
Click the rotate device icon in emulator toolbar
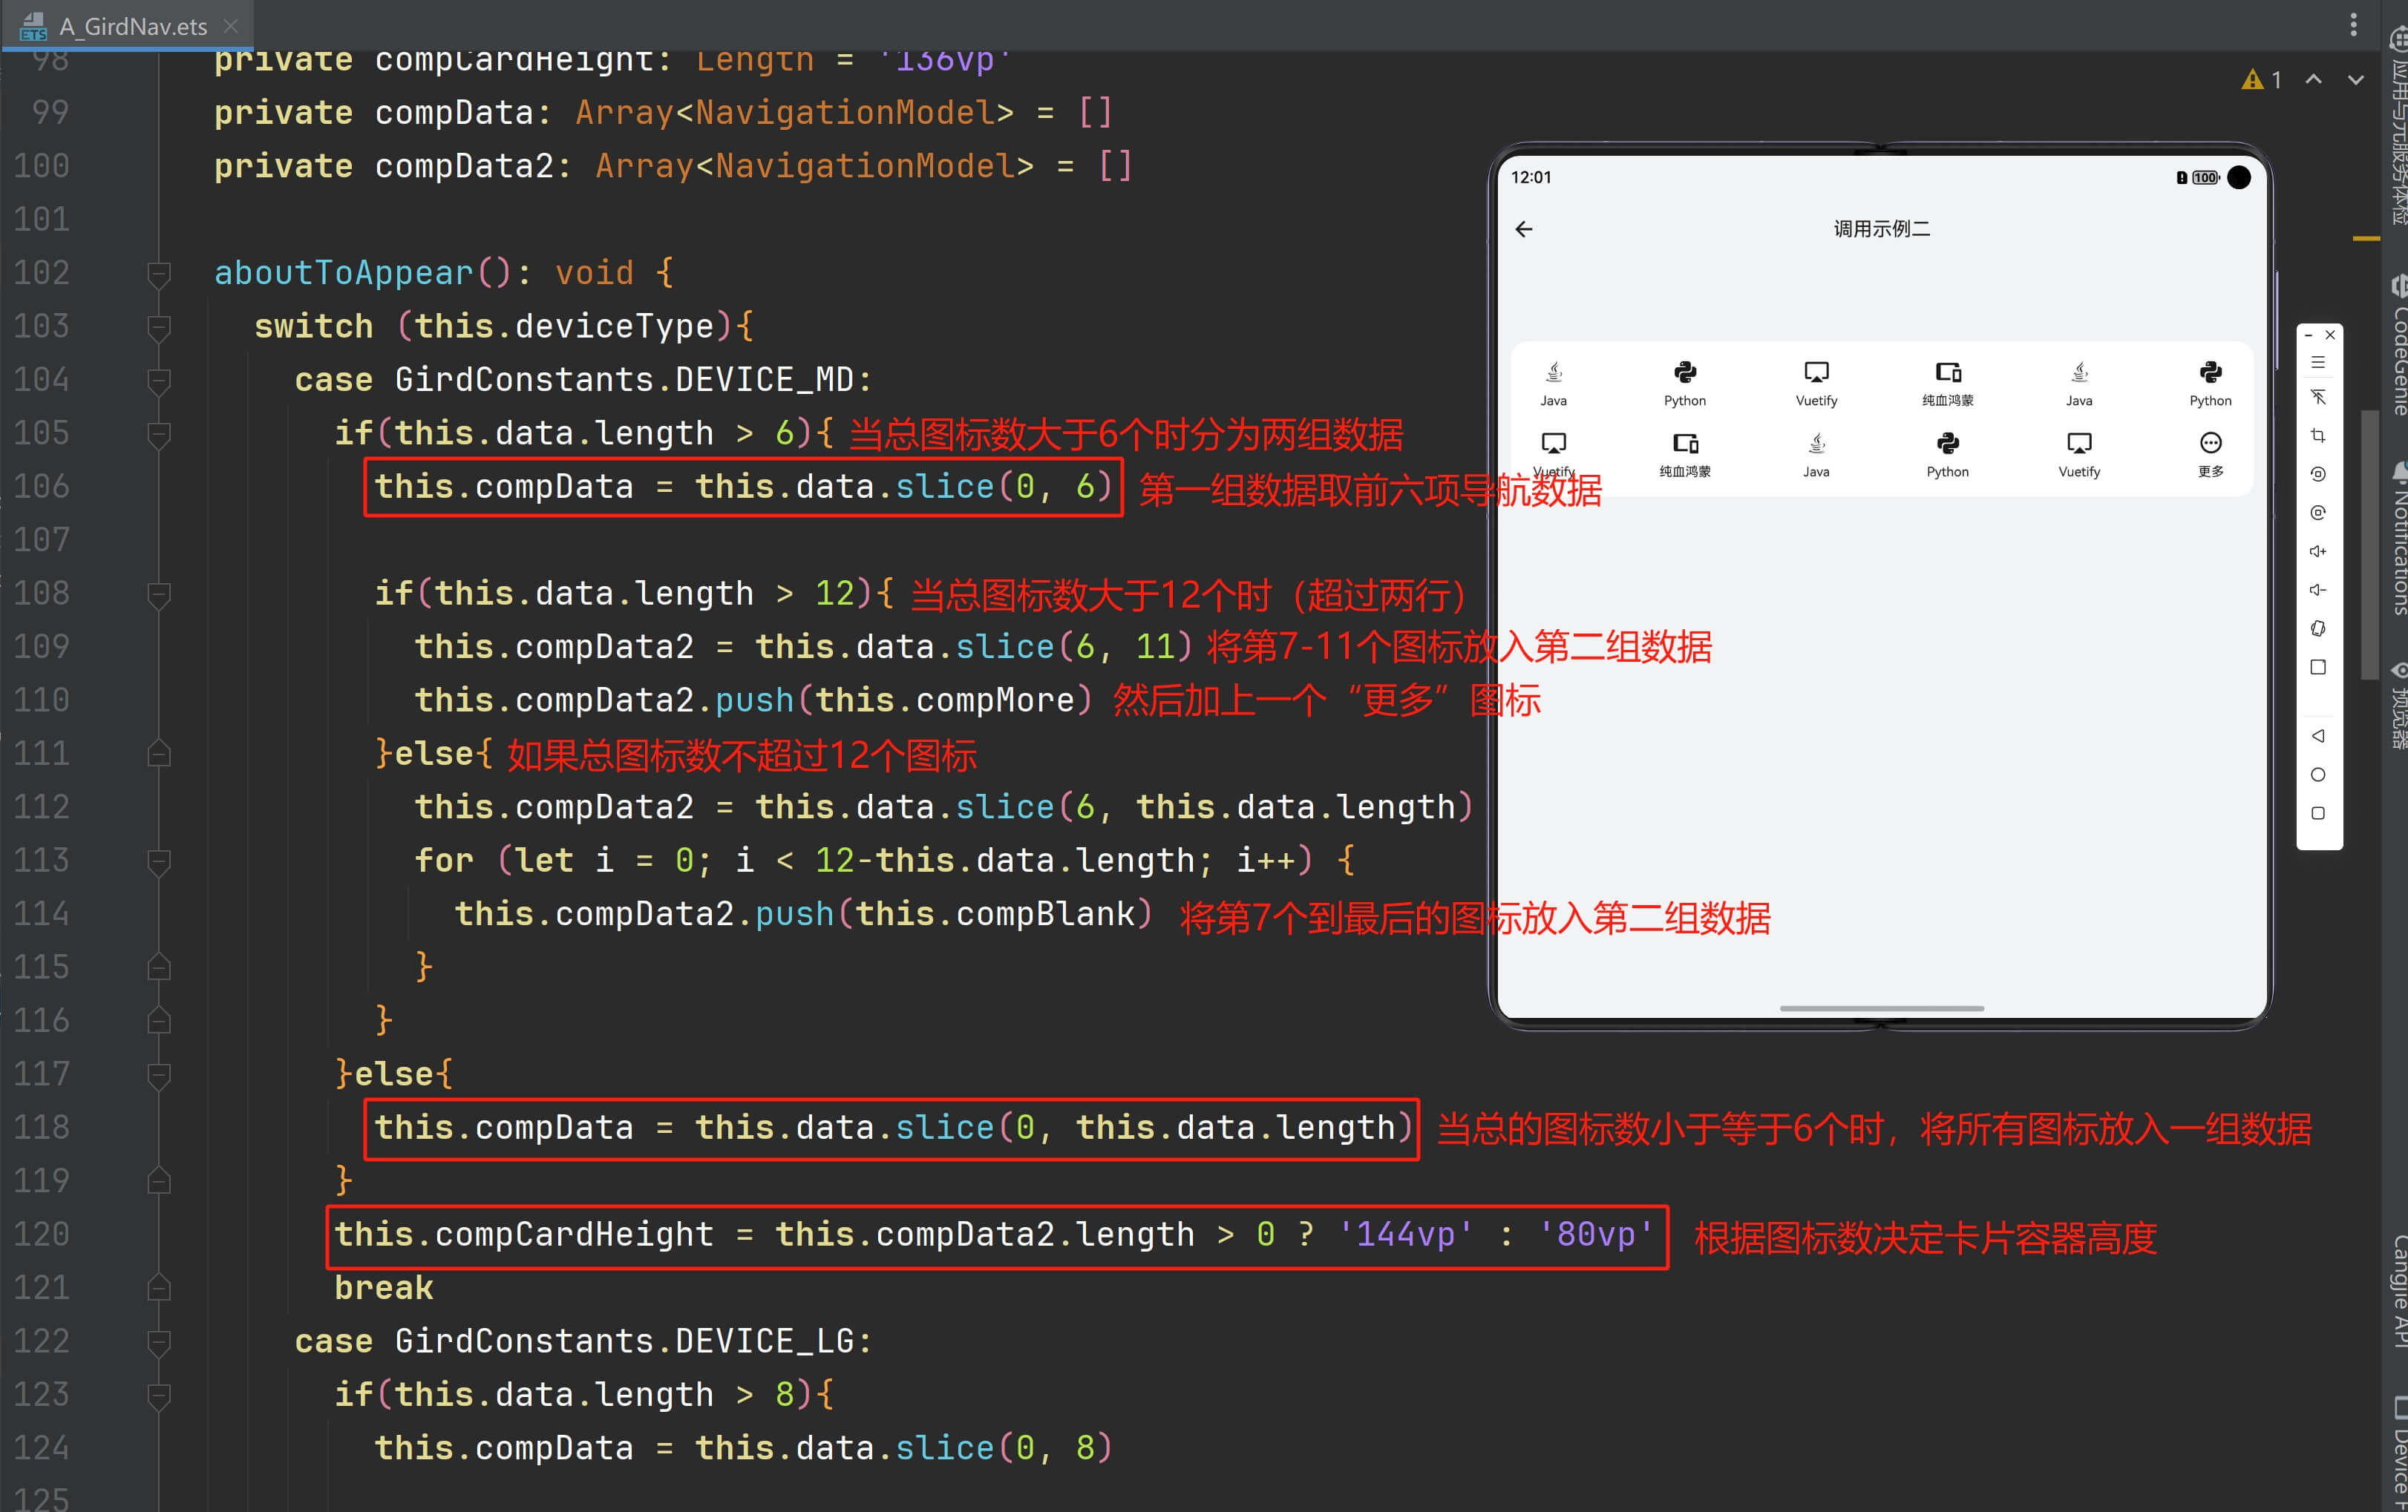tap(2317, 628)
